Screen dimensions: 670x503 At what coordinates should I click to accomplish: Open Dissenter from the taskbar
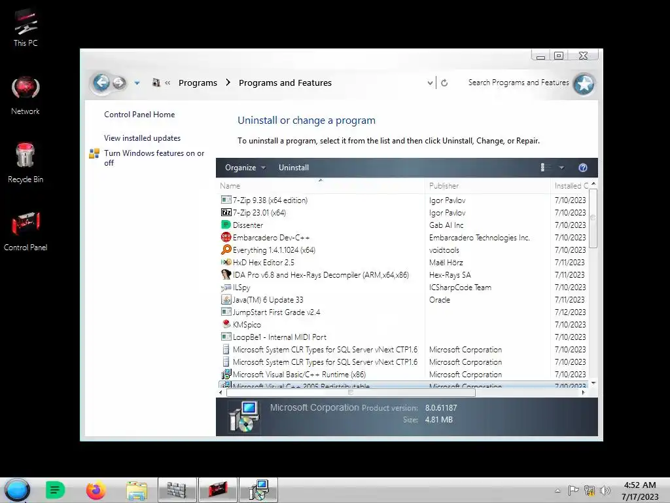[55, 490]
